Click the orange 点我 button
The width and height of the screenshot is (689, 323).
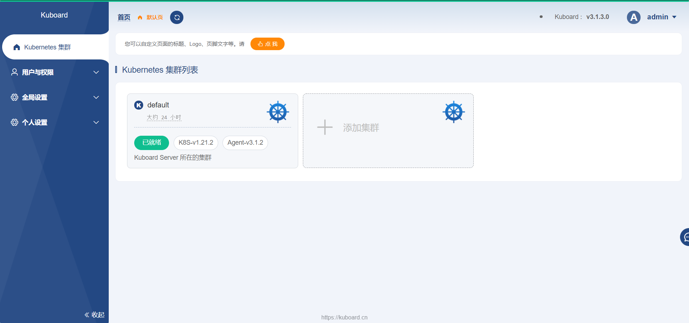[x=267, y=44]
